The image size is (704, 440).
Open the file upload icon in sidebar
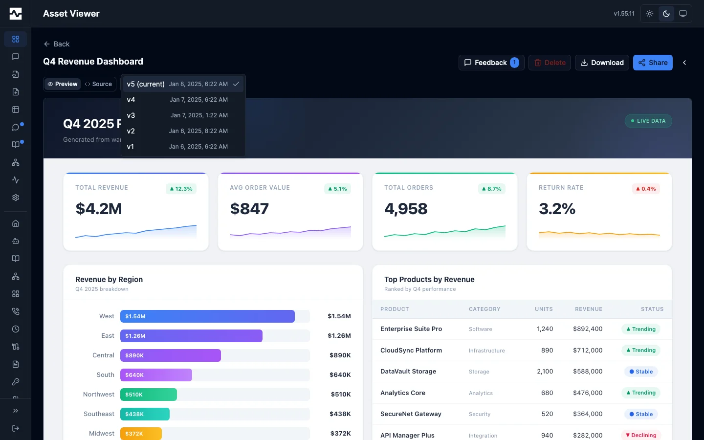click(16, 92)
